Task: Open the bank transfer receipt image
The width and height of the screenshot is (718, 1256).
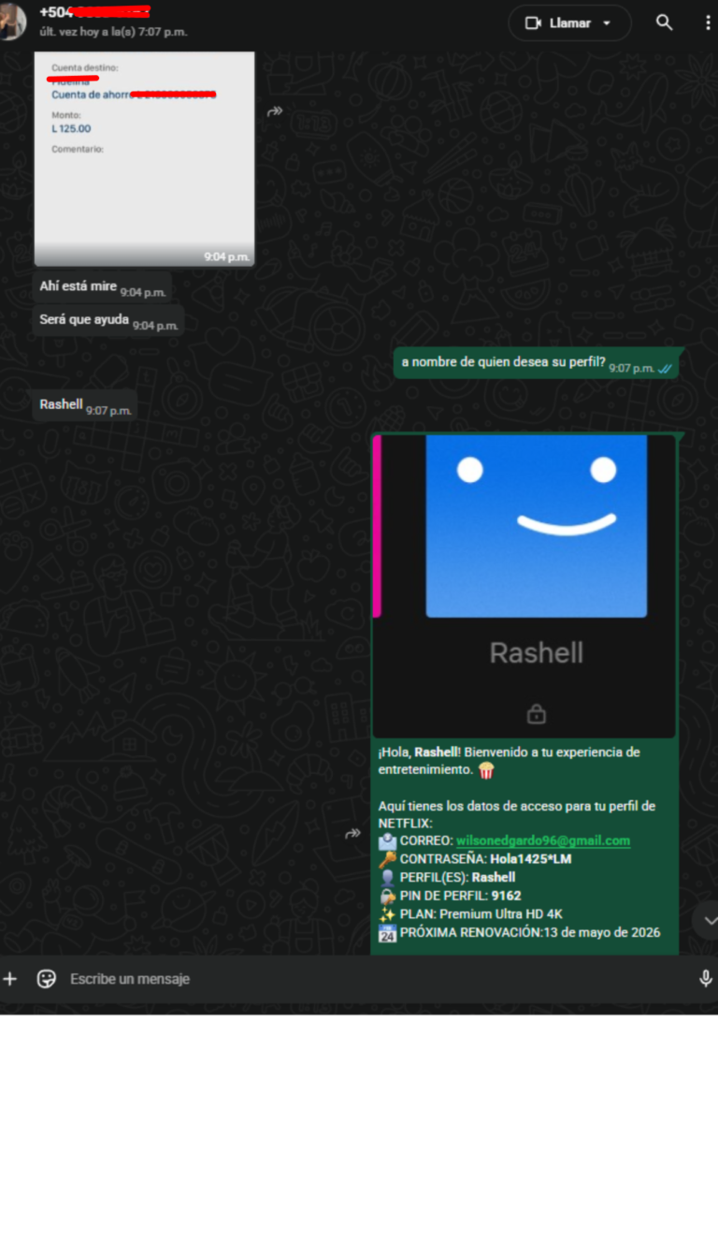Action: (x=145, y=159)
